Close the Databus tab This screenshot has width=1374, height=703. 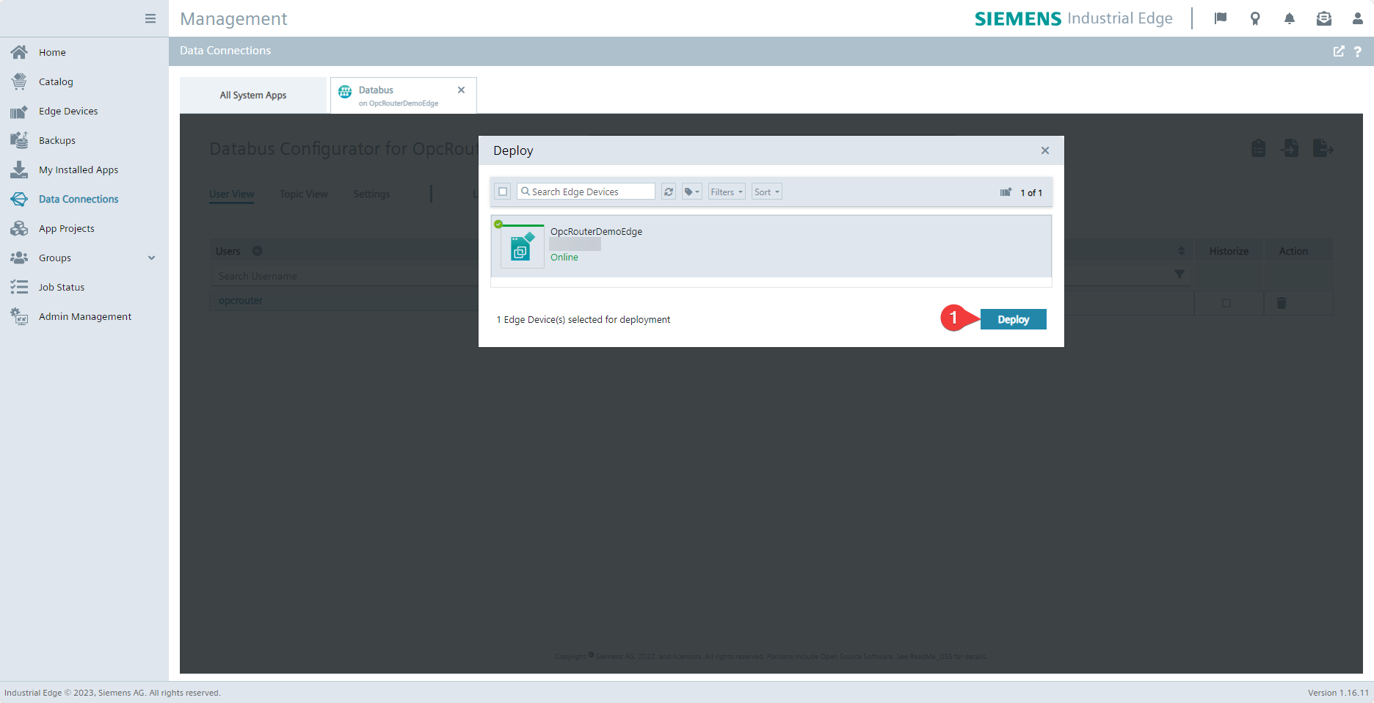coord(461,90)
